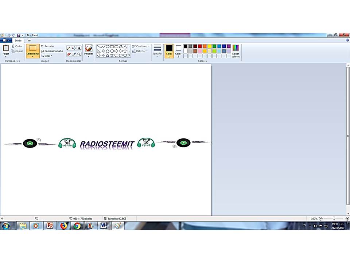Viewport: 350px width, 263px height.
Task: Pick the five-point star shape
Action: click(107, 55)
